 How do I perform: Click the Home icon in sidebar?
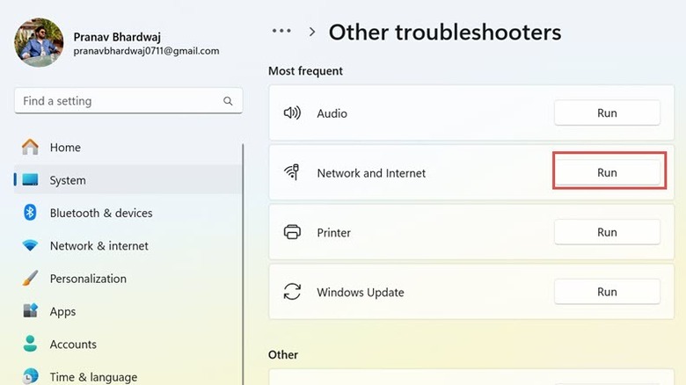click(x=31, y=147)
